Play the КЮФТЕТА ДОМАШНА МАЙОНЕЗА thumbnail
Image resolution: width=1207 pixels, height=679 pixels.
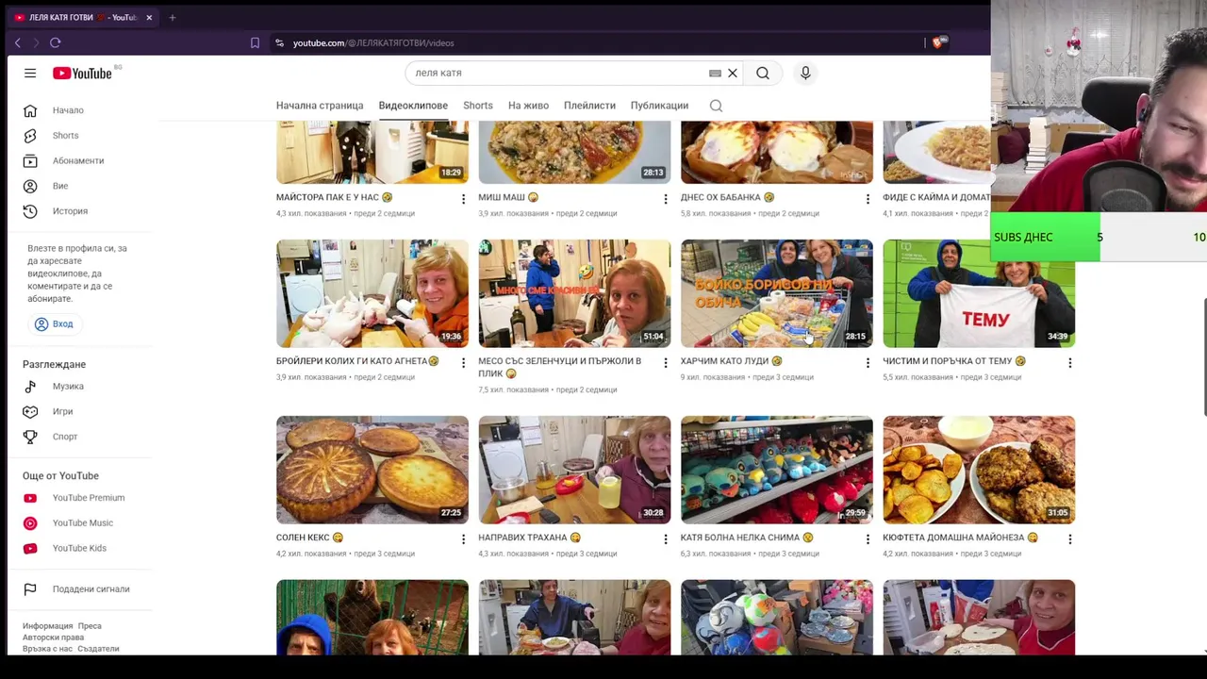click(x=979, y=470)
